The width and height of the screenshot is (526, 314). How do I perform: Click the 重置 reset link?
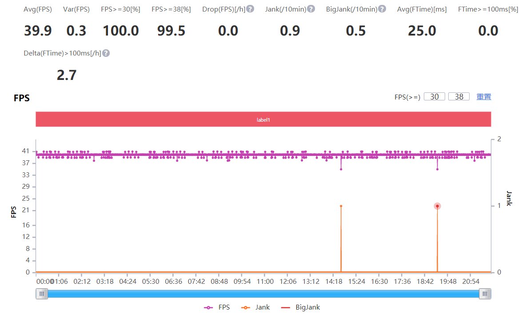(x=484, y=96)
